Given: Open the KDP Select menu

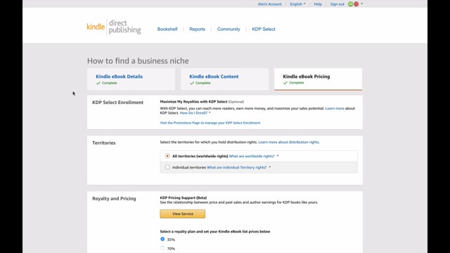Looking at the screenshot, I should pos(264,29).
